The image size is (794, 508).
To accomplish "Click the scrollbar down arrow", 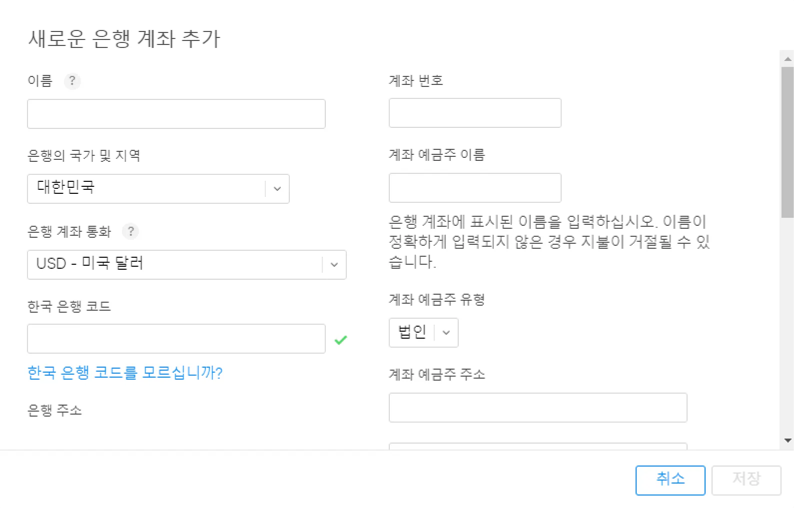I will (x=788, y=441).
